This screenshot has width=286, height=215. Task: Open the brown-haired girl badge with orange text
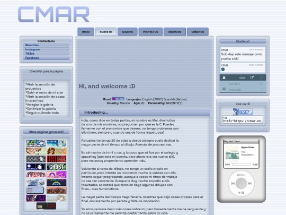(57, 151)
